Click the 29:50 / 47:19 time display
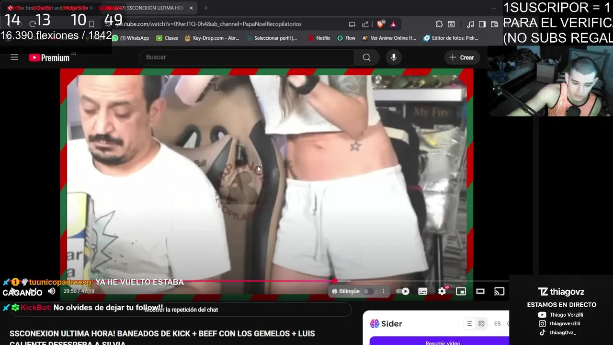The height and width of the screenshot is (345, 613). [x=79, y=291]
